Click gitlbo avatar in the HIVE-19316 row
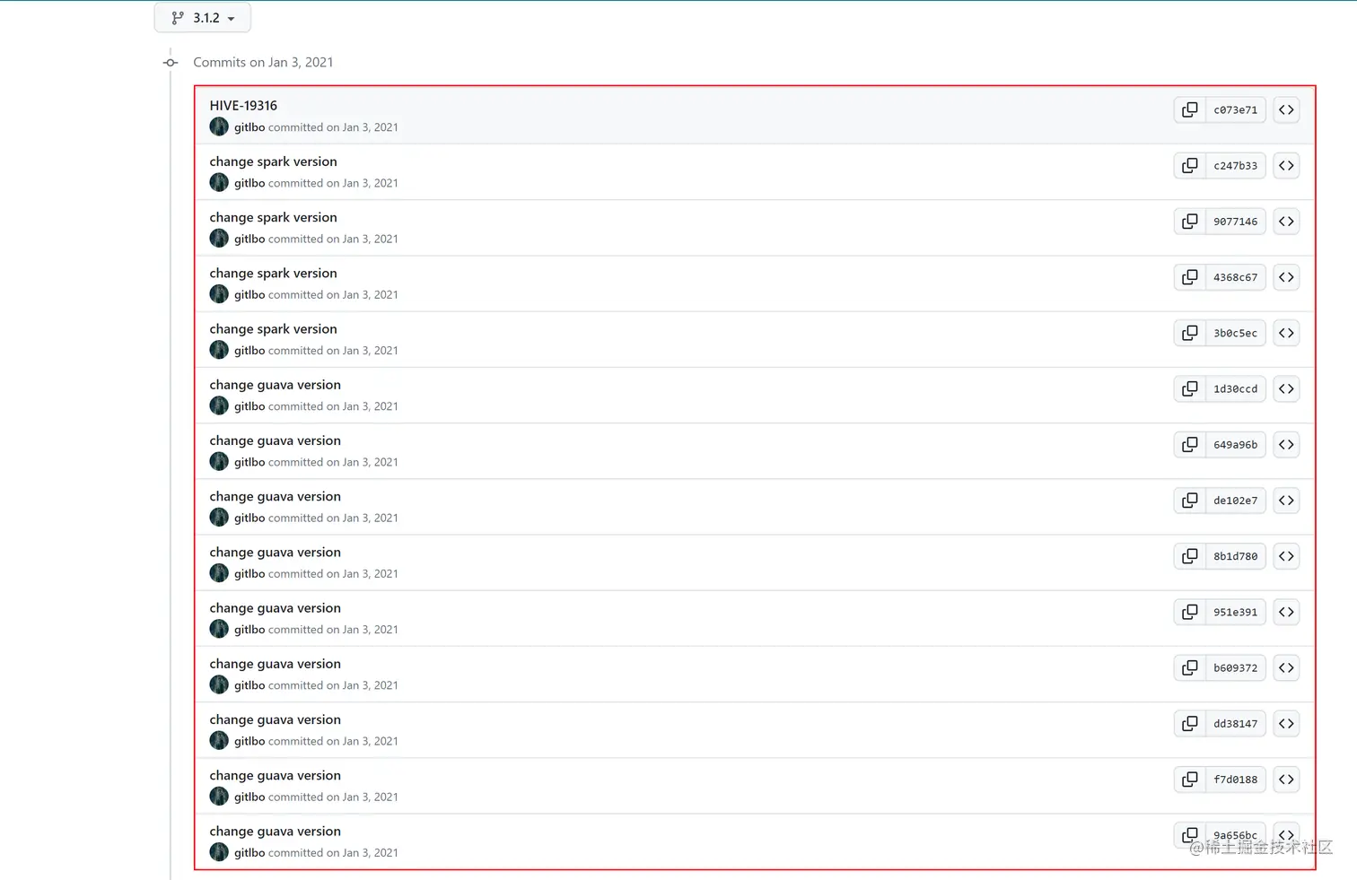This screenshot has width=1357, height=880. coord(219,126)
